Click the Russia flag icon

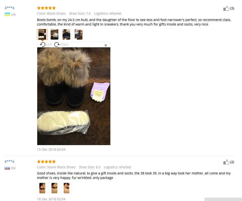click(7, 168)
